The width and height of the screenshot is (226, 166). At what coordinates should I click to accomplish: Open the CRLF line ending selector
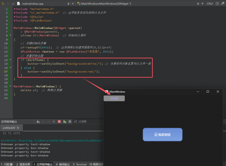[210, 3]
